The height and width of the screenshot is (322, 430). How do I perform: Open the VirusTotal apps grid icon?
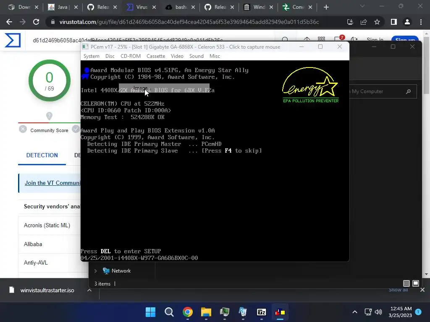coord(321,40)
